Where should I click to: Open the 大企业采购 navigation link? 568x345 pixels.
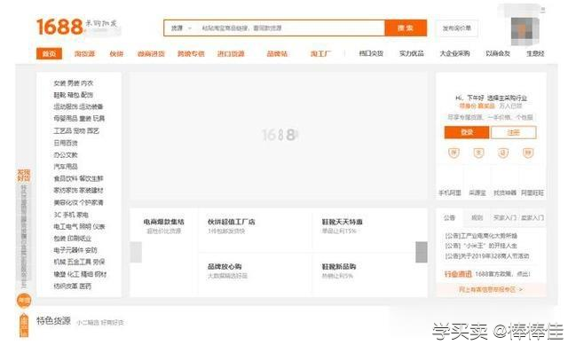pos(455,53)
